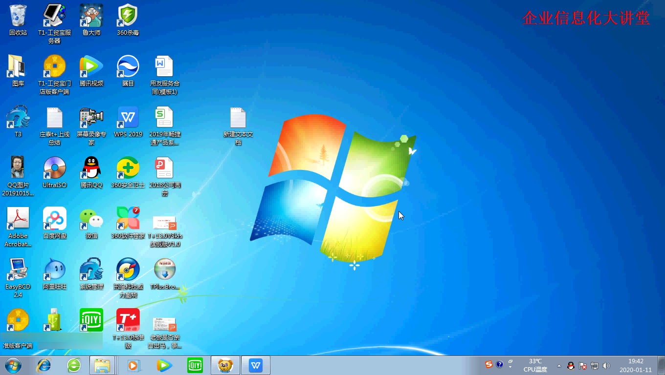Launch the T+13.0标准版 shortcut
The height and width of the screenshot is (375, 665).
128,329
